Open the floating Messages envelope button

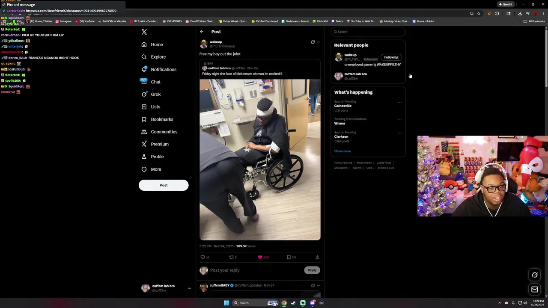pyautogui.click(x=535, y=290)
